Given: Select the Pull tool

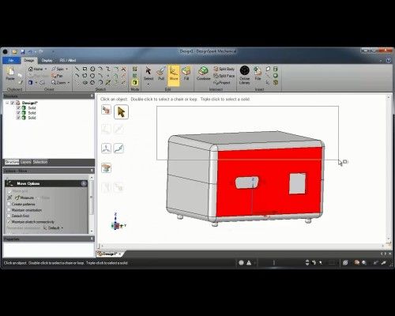Looking at the screenshot, I should pyautogui.click(x=161, y=73).
